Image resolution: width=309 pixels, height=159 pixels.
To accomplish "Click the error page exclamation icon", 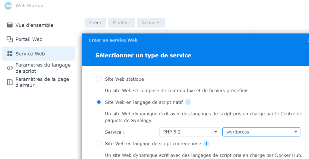I will [x=10, y=82].
